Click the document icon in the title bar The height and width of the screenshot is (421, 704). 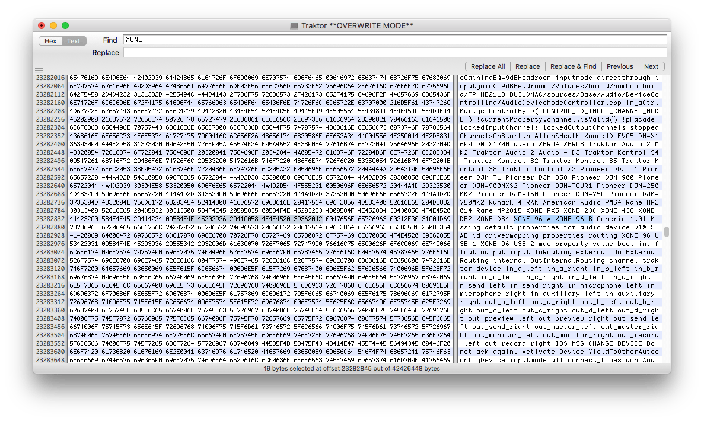(294, 25)
